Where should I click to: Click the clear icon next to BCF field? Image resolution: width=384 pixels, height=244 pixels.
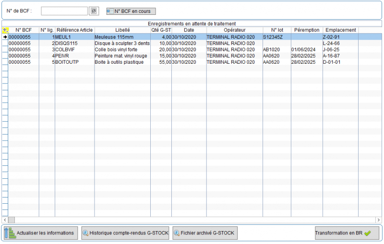pos(94,11)
